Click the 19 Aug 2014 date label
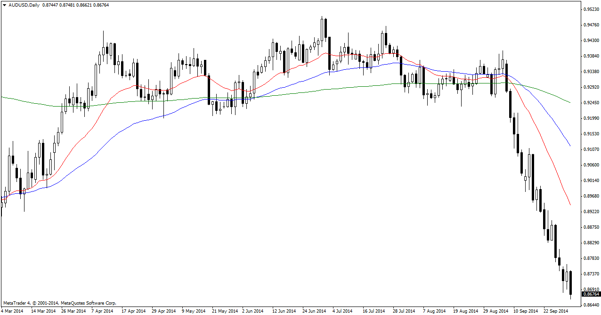 point(465,311)
